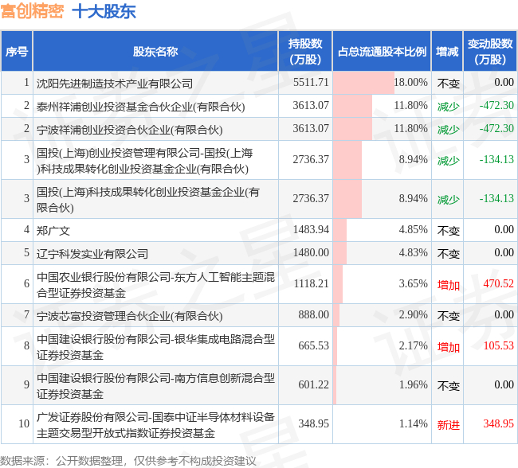Select the 持股数(万股) column header

(305, 51)
